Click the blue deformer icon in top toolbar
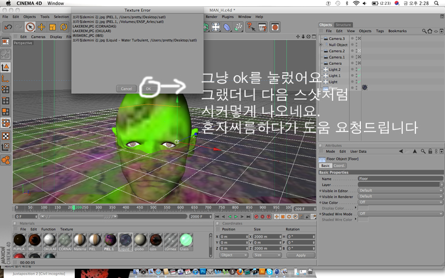Image resolution: width=445 pixels, height=278 pixels. [x=227, y=27]
